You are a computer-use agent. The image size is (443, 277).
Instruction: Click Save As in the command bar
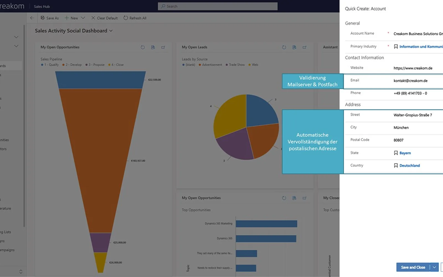[x=50, y=18]
